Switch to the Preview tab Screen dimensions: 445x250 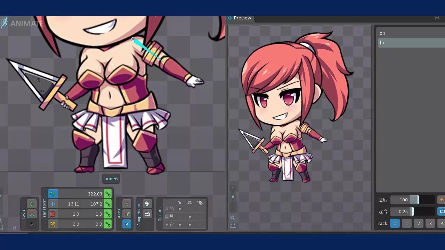coord(240,18)
